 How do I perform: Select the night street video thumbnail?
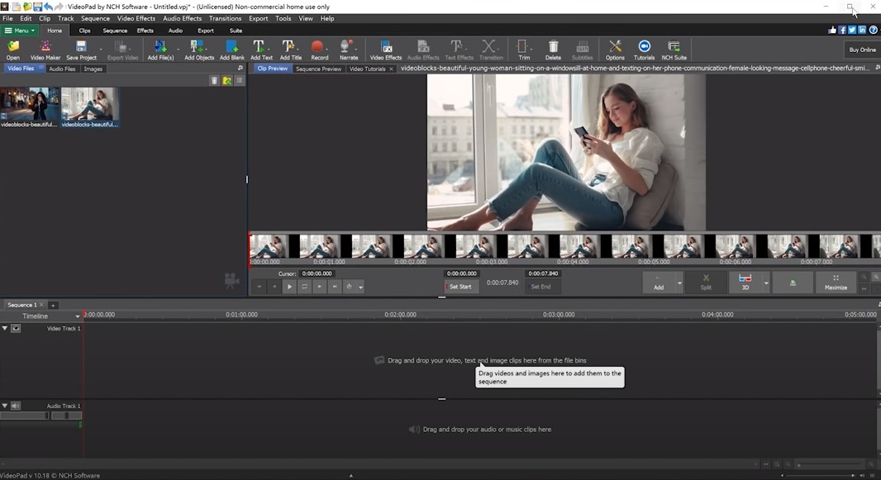click(29, 107)
